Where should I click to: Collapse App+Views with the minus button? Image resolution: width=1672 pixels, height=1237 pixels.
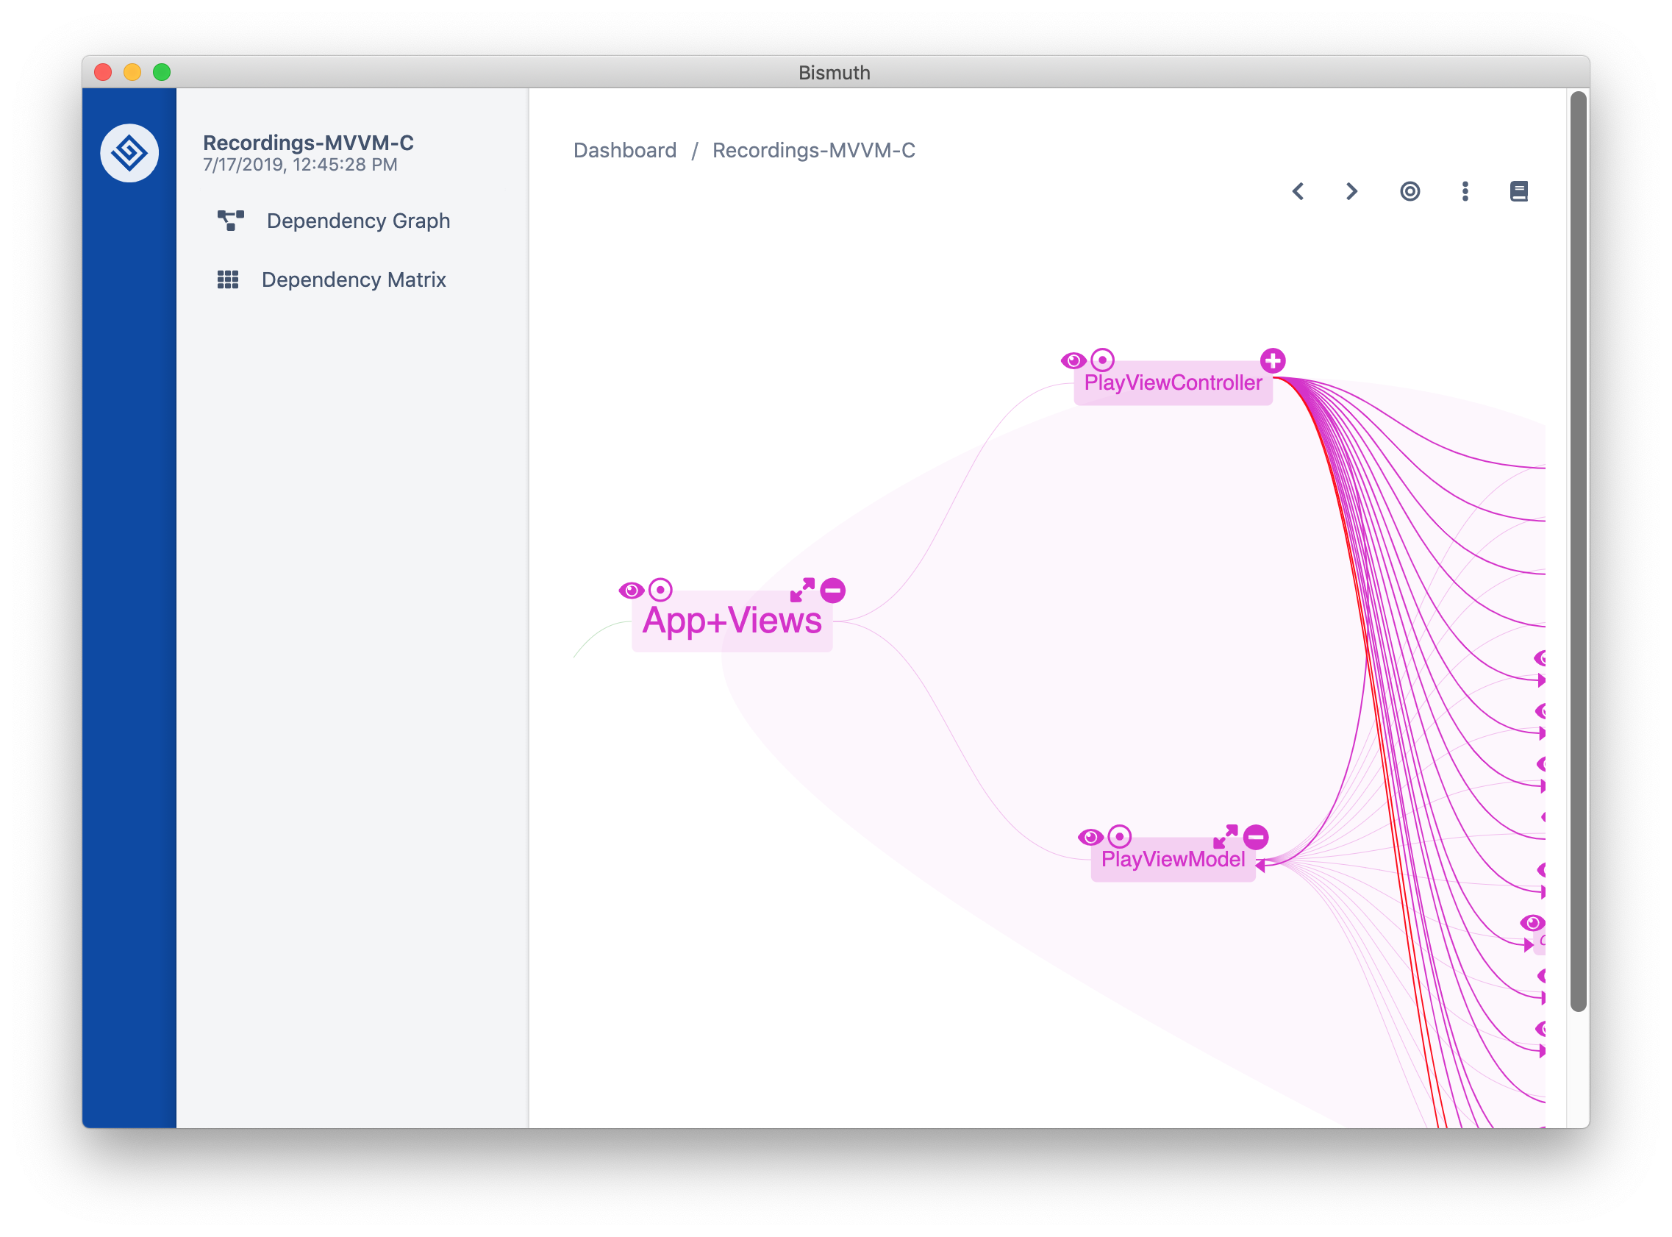[x=832, y=591]
